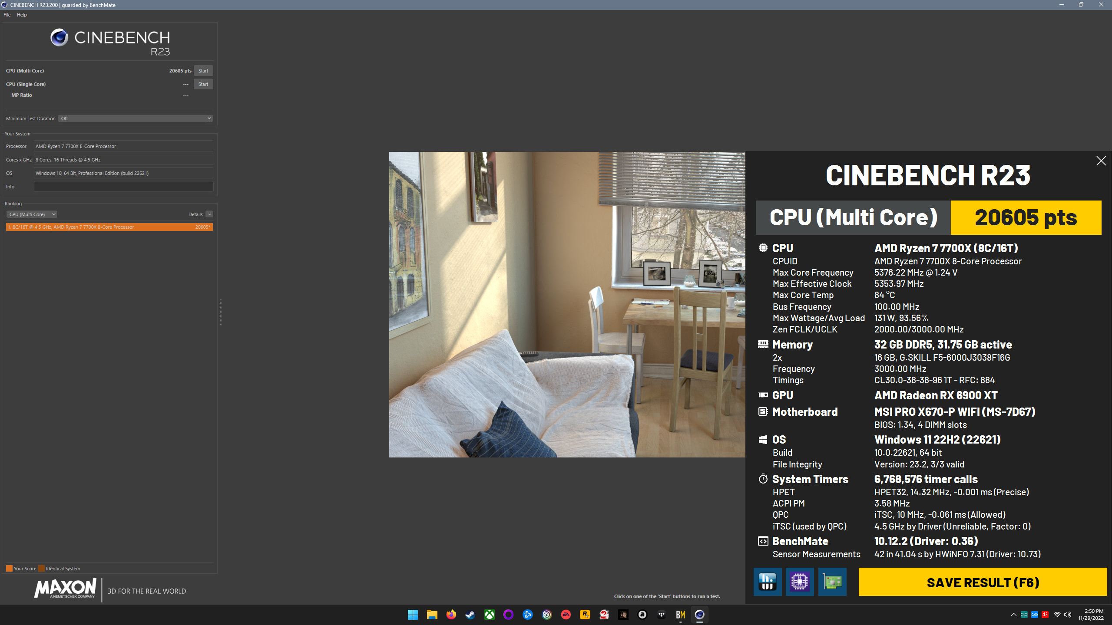Click the rendered room scene image

567,304
